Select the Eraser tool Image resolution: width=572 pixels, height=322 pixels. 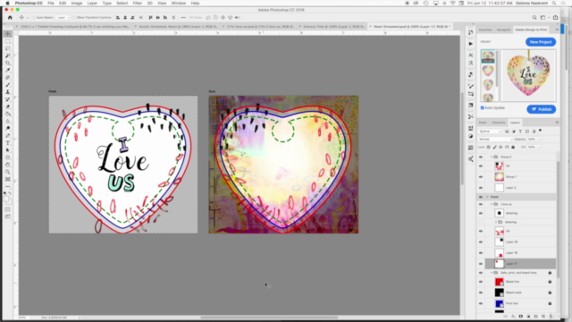coord(8,106)
